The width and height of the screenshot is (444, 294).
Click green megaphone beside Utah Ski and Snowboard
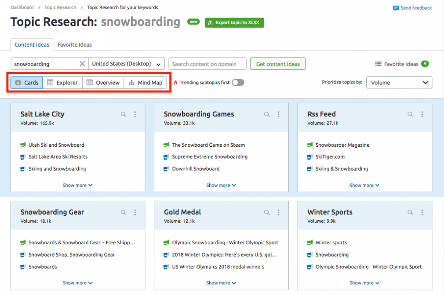point(23,145)
